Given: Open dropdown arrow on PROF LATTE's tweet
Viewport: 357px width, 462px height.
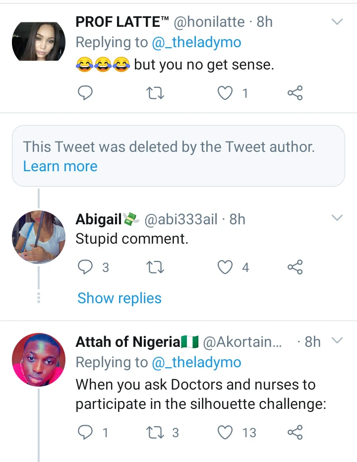Looking at the screenshot, I should coord(337,22).
